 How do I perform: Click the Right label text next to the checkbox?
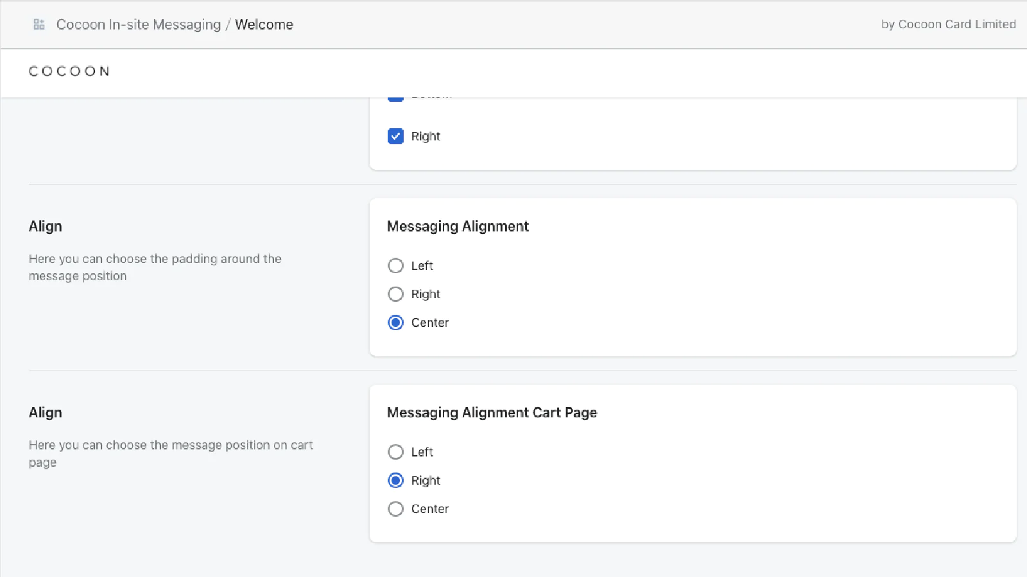click(x=426, y=137)
